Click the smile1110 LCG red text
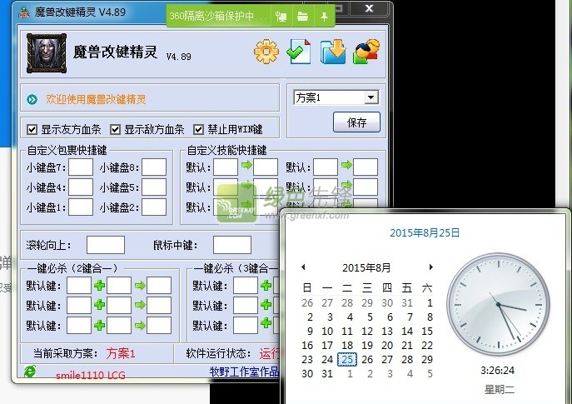 tap(91, 375)
